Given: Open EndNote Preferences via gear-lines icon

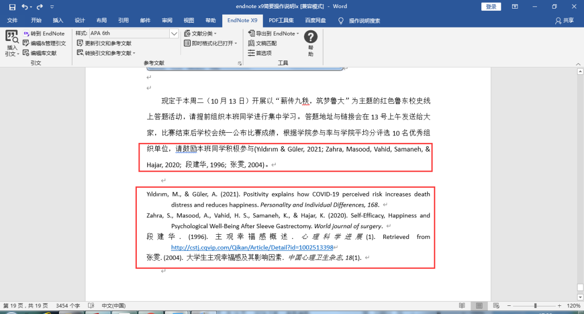Looking at the screenshot, I should 263,52.
